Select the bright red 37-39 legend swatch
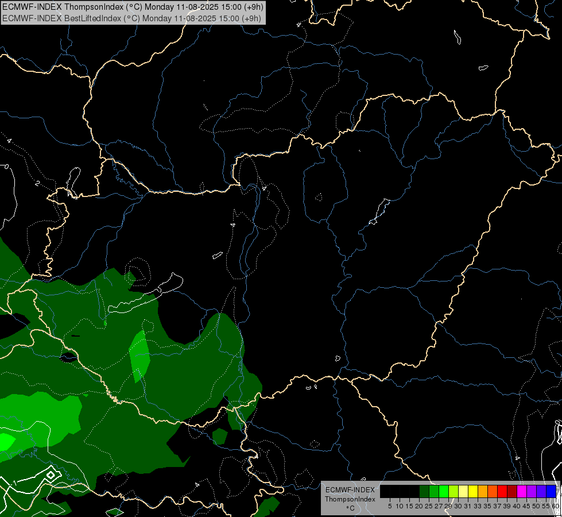562x517 pixels. 502,491
